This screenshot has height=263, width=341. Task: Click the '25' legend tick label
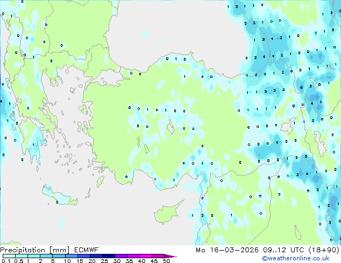(104, 261)
